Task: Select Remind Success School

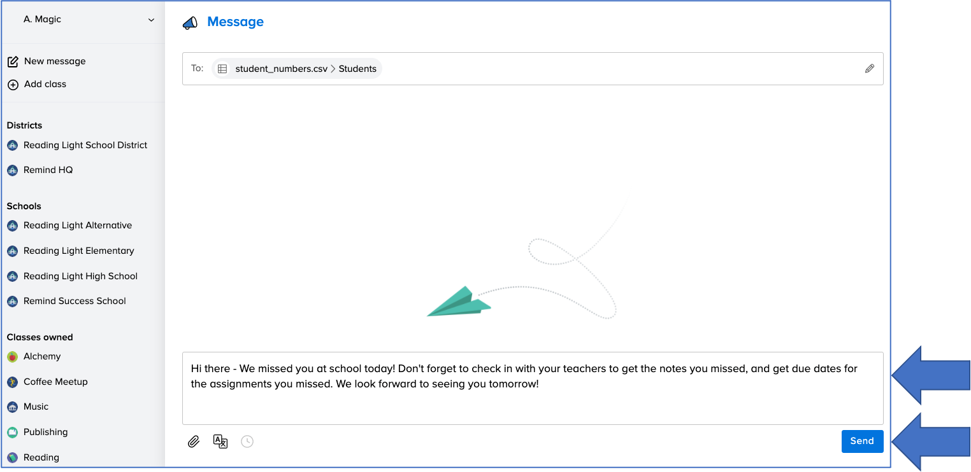Action: [75, 301]
